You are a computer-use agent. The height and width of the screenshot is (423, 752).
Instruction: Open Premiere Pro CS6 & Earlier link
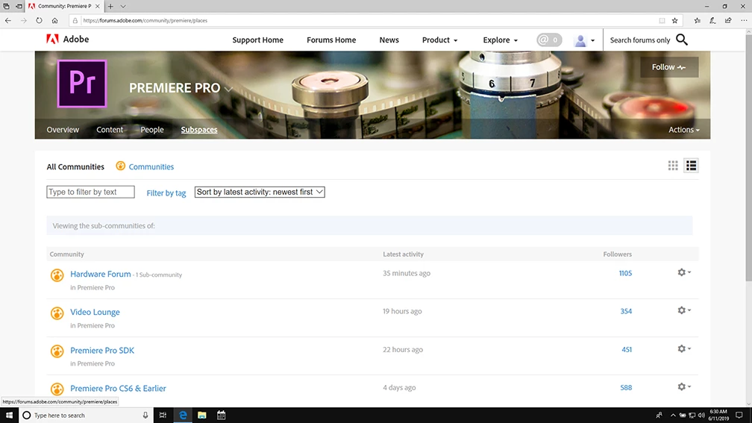pyautogui.click(x=118, y=388)
